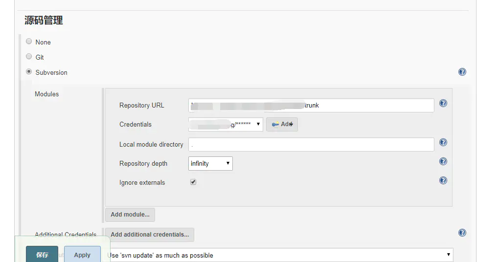Click the Local module directory label
Image resolution: width=499 pixels, height=262 pixels.
[x=151, y=144]
